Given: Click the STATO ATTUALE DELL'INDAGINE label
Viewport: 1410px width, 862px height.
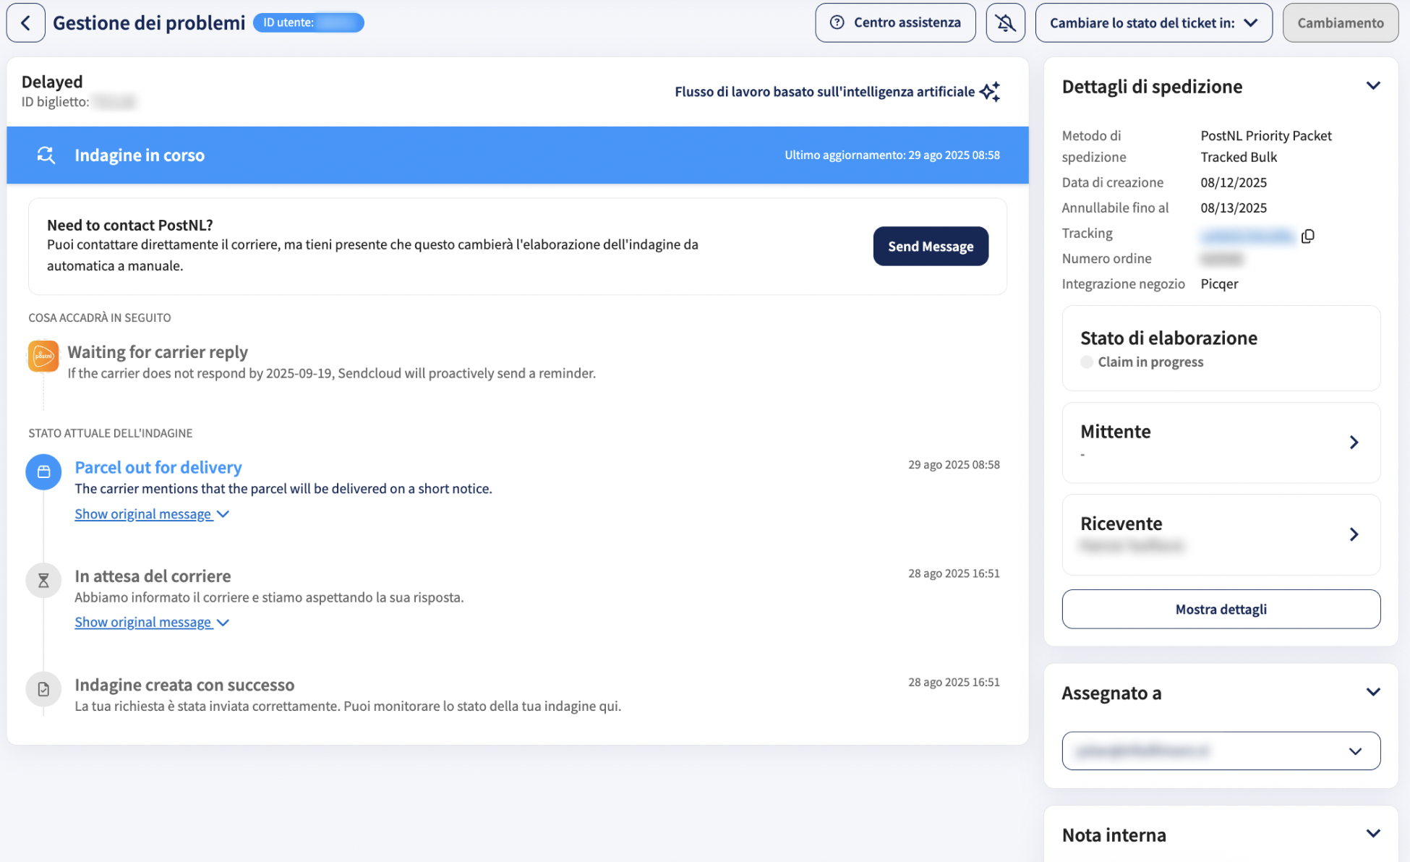Looking at the screenshot, I should click(111, 433).
